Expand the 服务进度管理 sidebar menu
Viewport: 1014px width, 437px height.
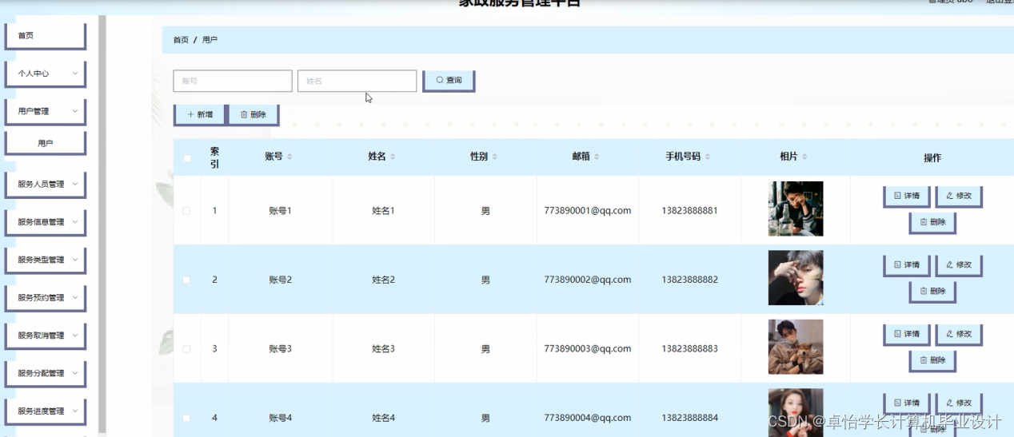pyautogui.click(x=46, y=411)
